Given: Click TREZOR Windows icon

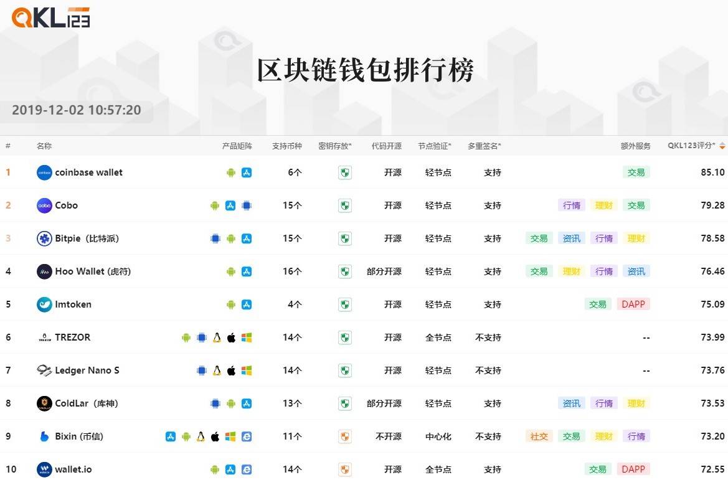Looking at the screenshot, I should tap(247, 337).
